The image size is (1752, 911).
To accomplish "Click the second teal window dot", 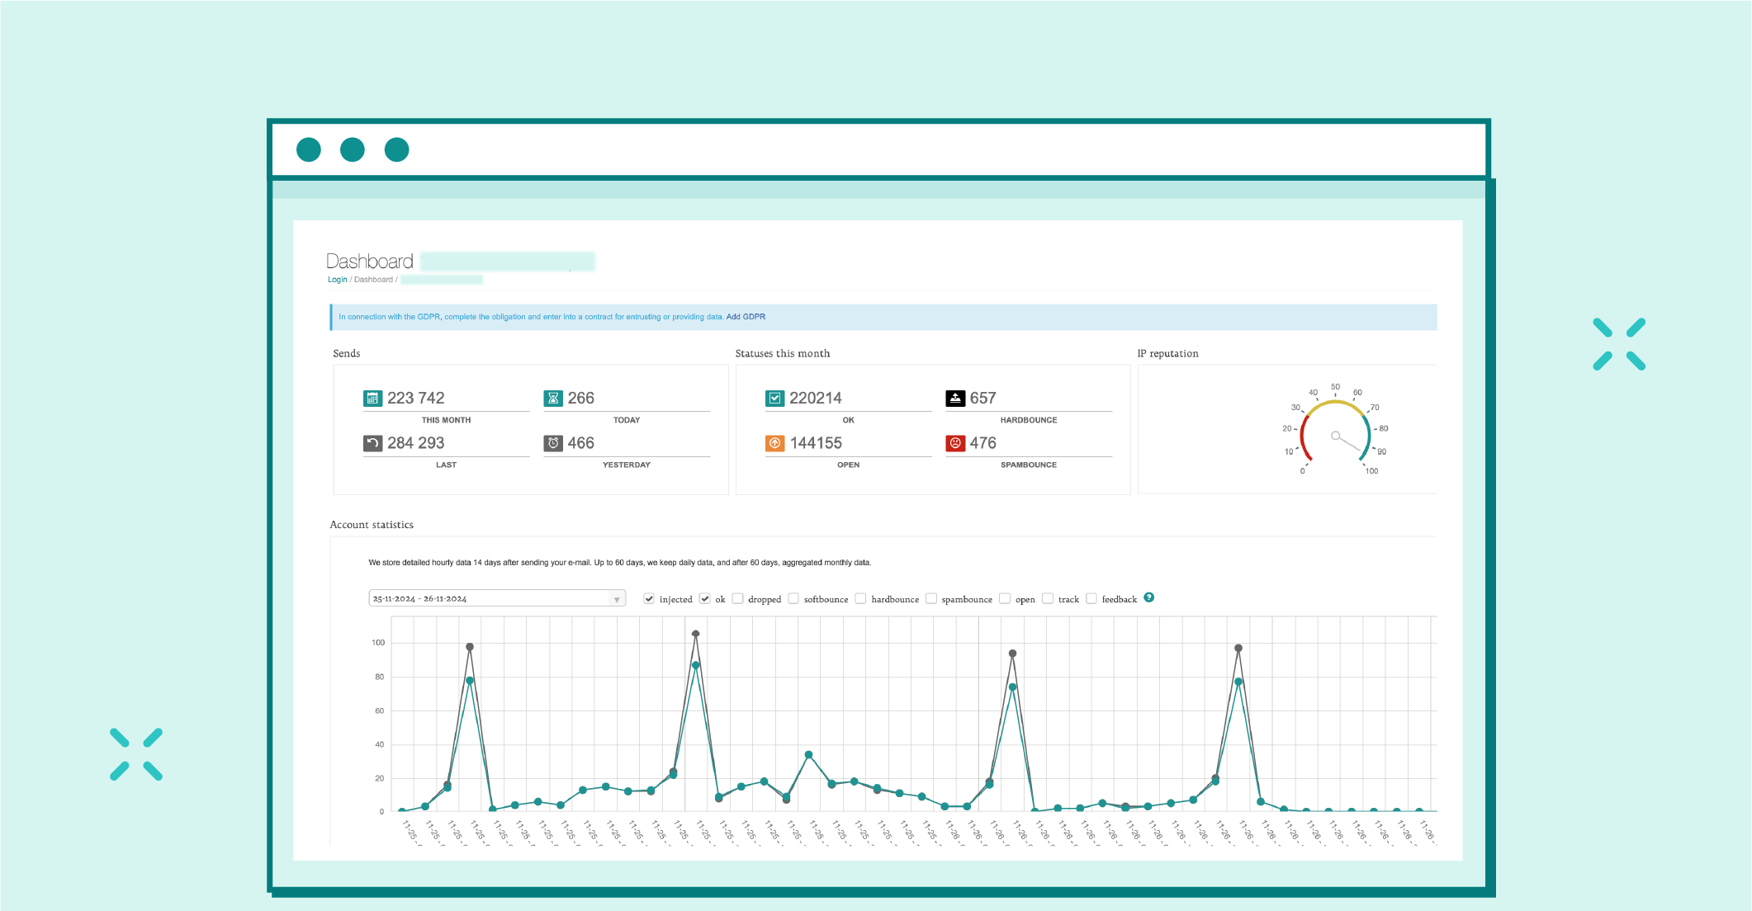I will click(x=353, y=149).
